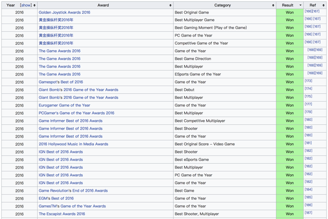Follow reference [177]

(x=308, y=104)
